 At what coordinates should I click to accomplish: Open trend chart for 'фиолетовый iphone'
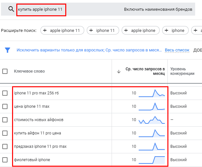pyautogui.click(x=152, y=160)
